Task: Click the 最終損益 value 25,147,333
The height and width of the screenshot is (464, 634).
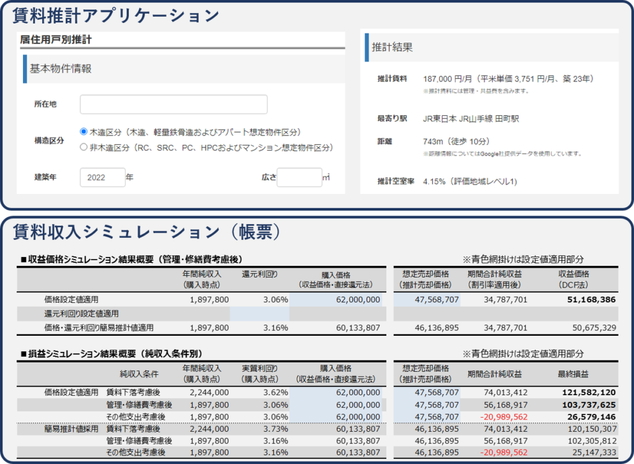Action: 594,452
